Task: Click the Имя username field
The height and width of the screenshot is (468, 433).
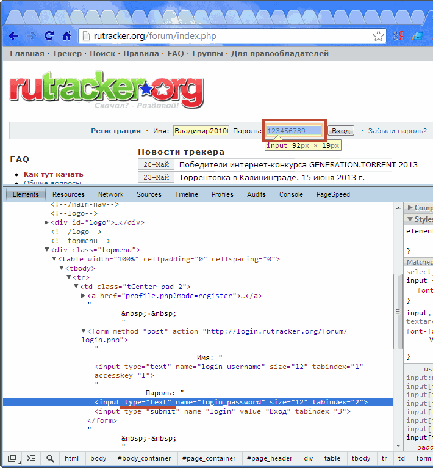Action: pyautogui.click(x=201, y=131)
